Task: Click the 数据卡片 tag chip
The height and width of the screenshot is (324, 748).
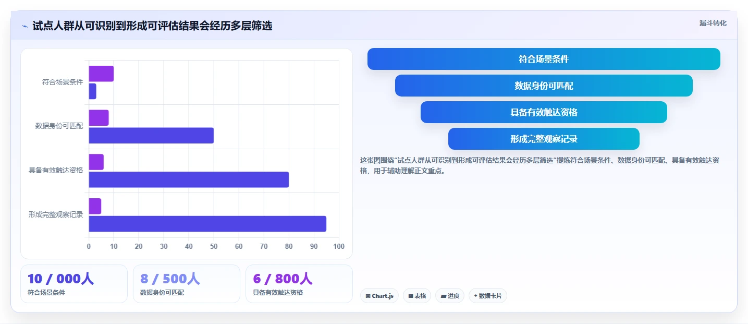Action: point(488,296)
